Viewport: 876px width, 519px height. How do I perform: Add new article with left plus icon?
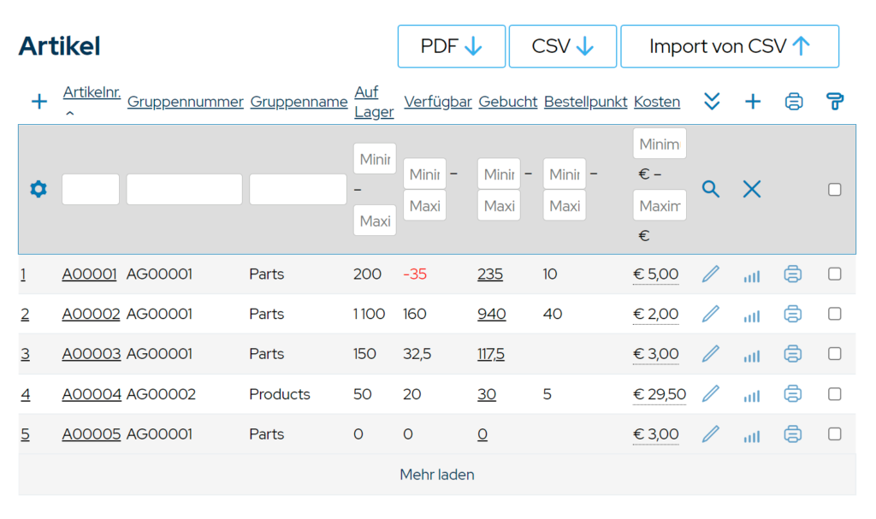pyautogui.click(x=39, y=102)
